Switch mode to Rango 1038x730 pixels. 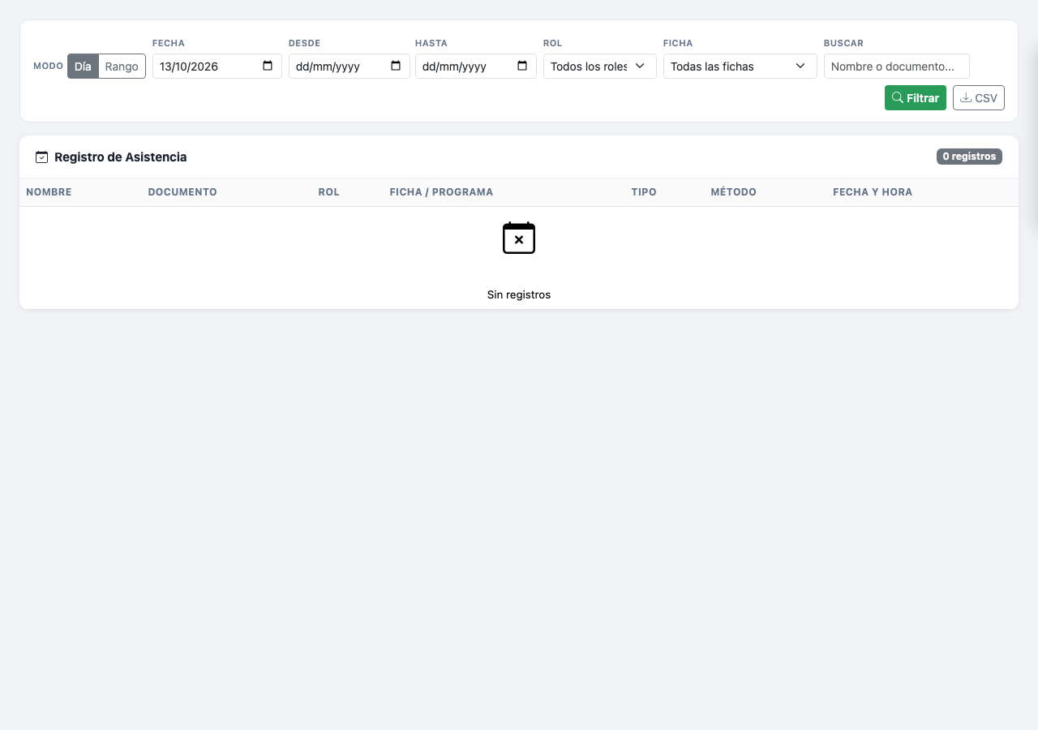(x=122, y=67)
